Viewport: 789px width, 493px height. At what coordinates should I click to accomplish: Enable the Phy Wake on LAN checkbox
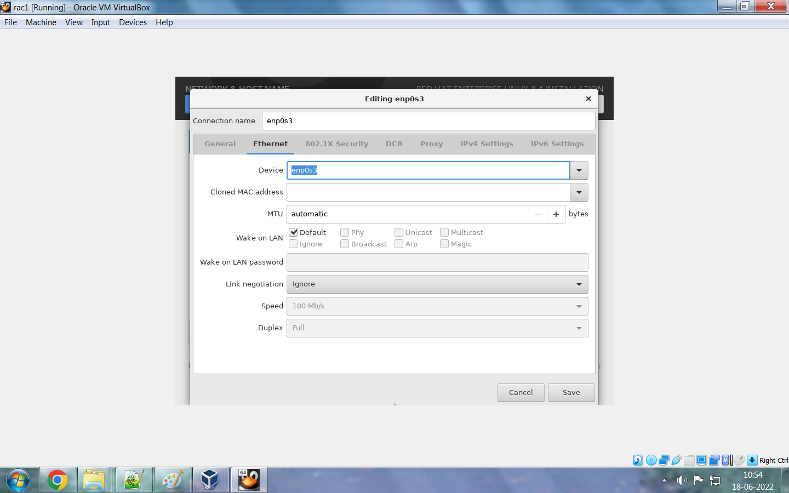pyautogui.click(x=345, y=232)
